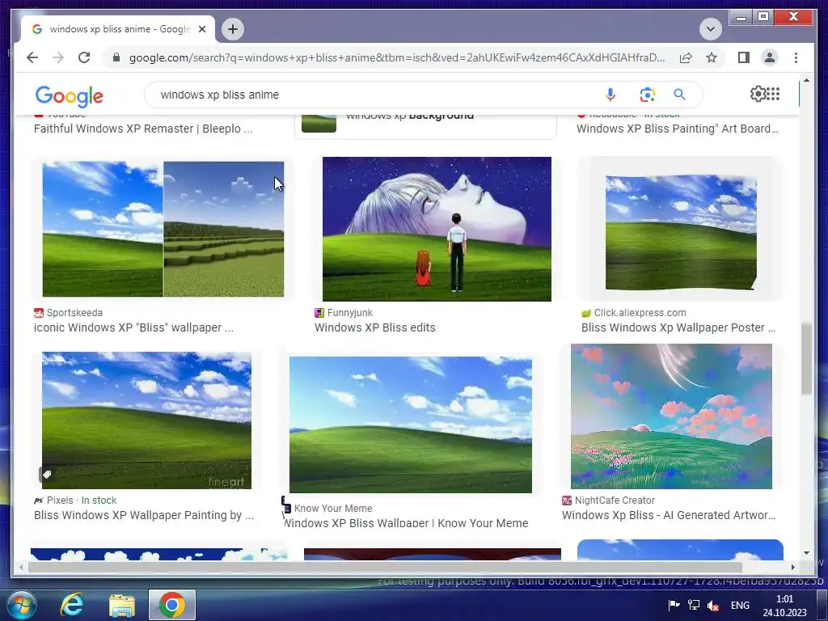
Task: Open the AliExpress Bliss poster image
Action: (681, 230)
